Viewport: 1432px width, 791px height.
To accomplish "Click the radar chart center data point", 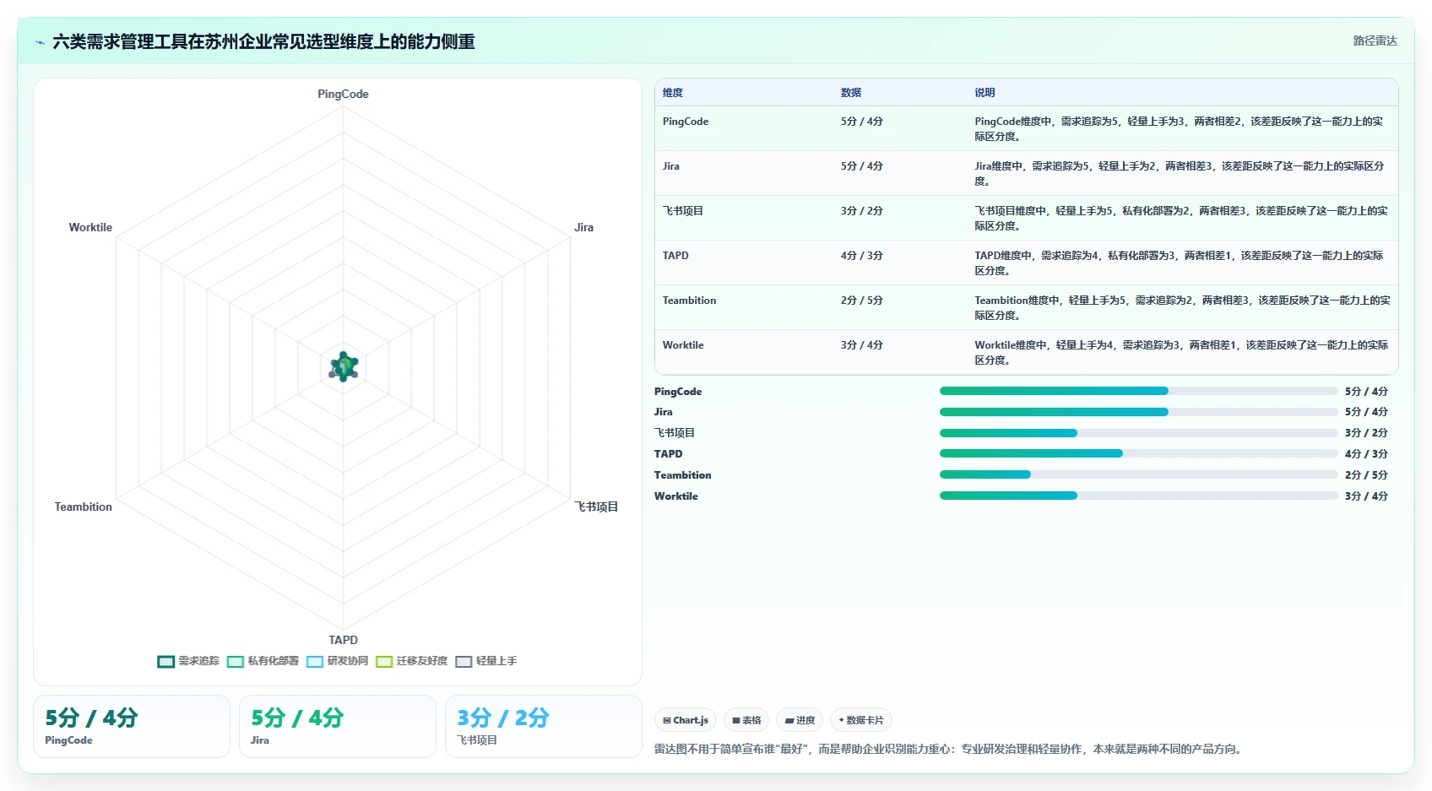I will coord(344,366).
